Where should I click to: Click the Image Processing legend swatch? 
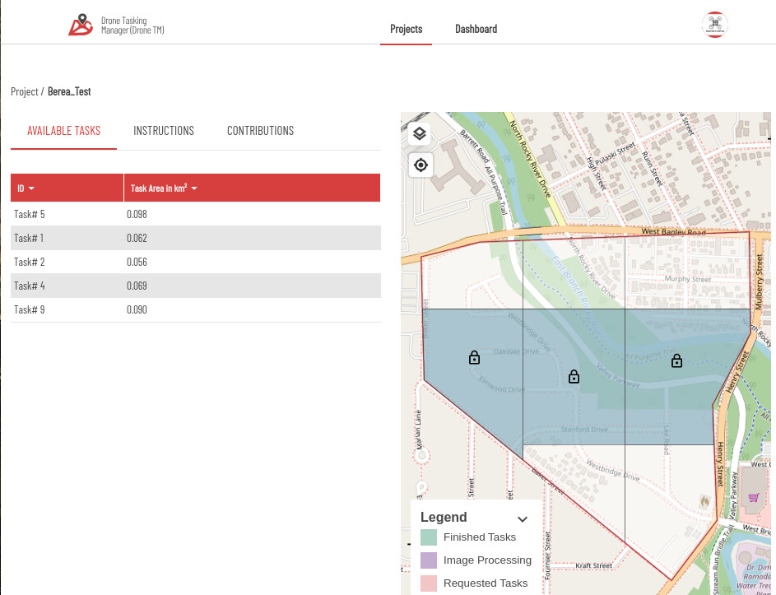428,560
